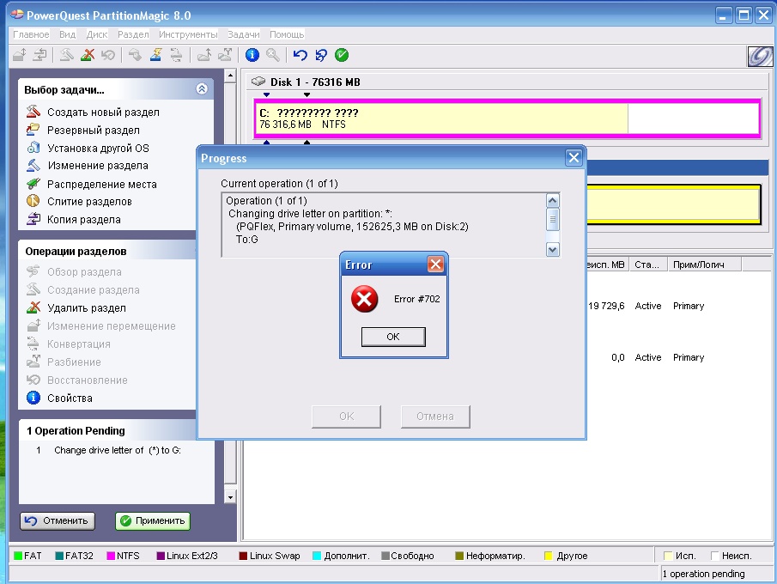Click the icon beside Установка другой OS

[x=33, y=148]
